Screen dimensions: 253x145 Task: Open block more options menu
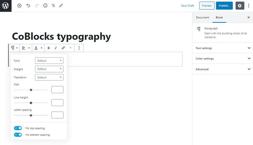(79, 48)
